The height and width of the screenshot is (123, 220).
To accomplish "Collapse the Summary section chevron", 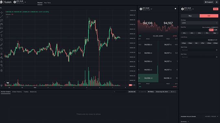I will (x=188, y=122).
